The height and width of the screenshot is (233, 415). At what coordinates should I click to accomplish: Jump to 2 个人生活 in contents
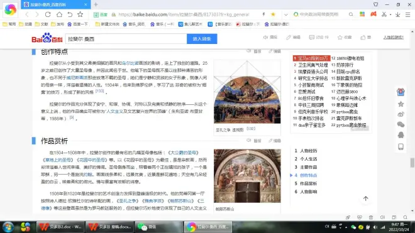306,159
